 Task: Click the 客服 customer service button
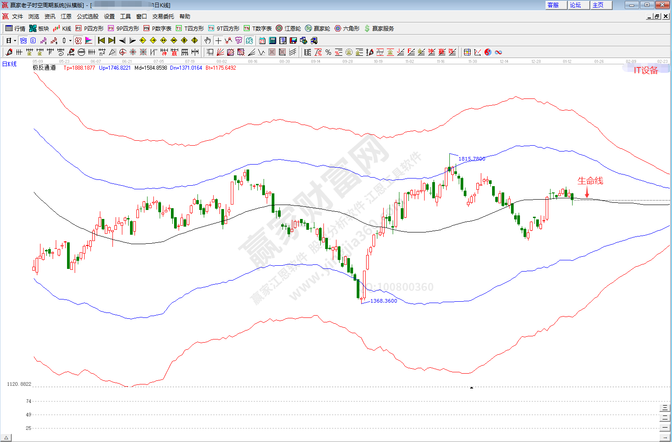click(x=553, y=5)
